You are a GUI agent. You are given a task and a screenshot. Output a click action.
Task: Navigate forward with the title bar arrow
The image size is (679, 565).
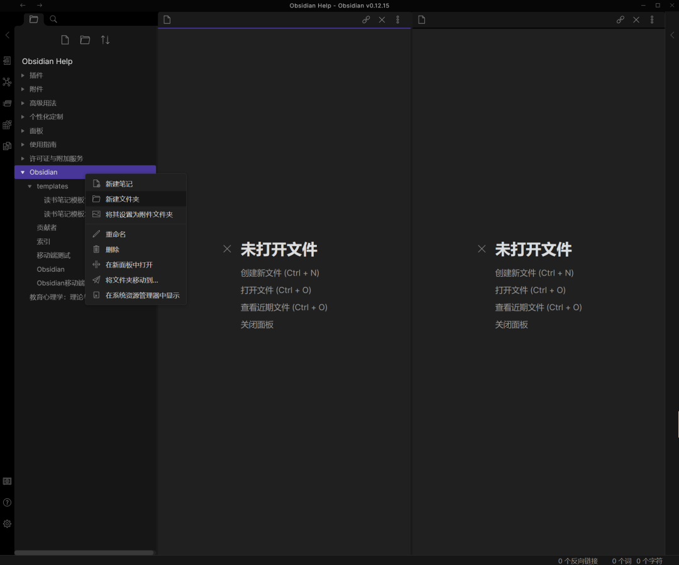(40, 5)
